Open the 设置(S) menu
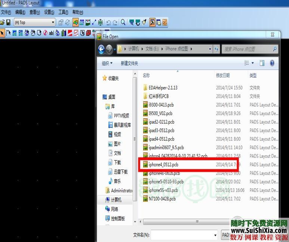Viewport: 289px width, 242px height. click(x=49, y=12)
